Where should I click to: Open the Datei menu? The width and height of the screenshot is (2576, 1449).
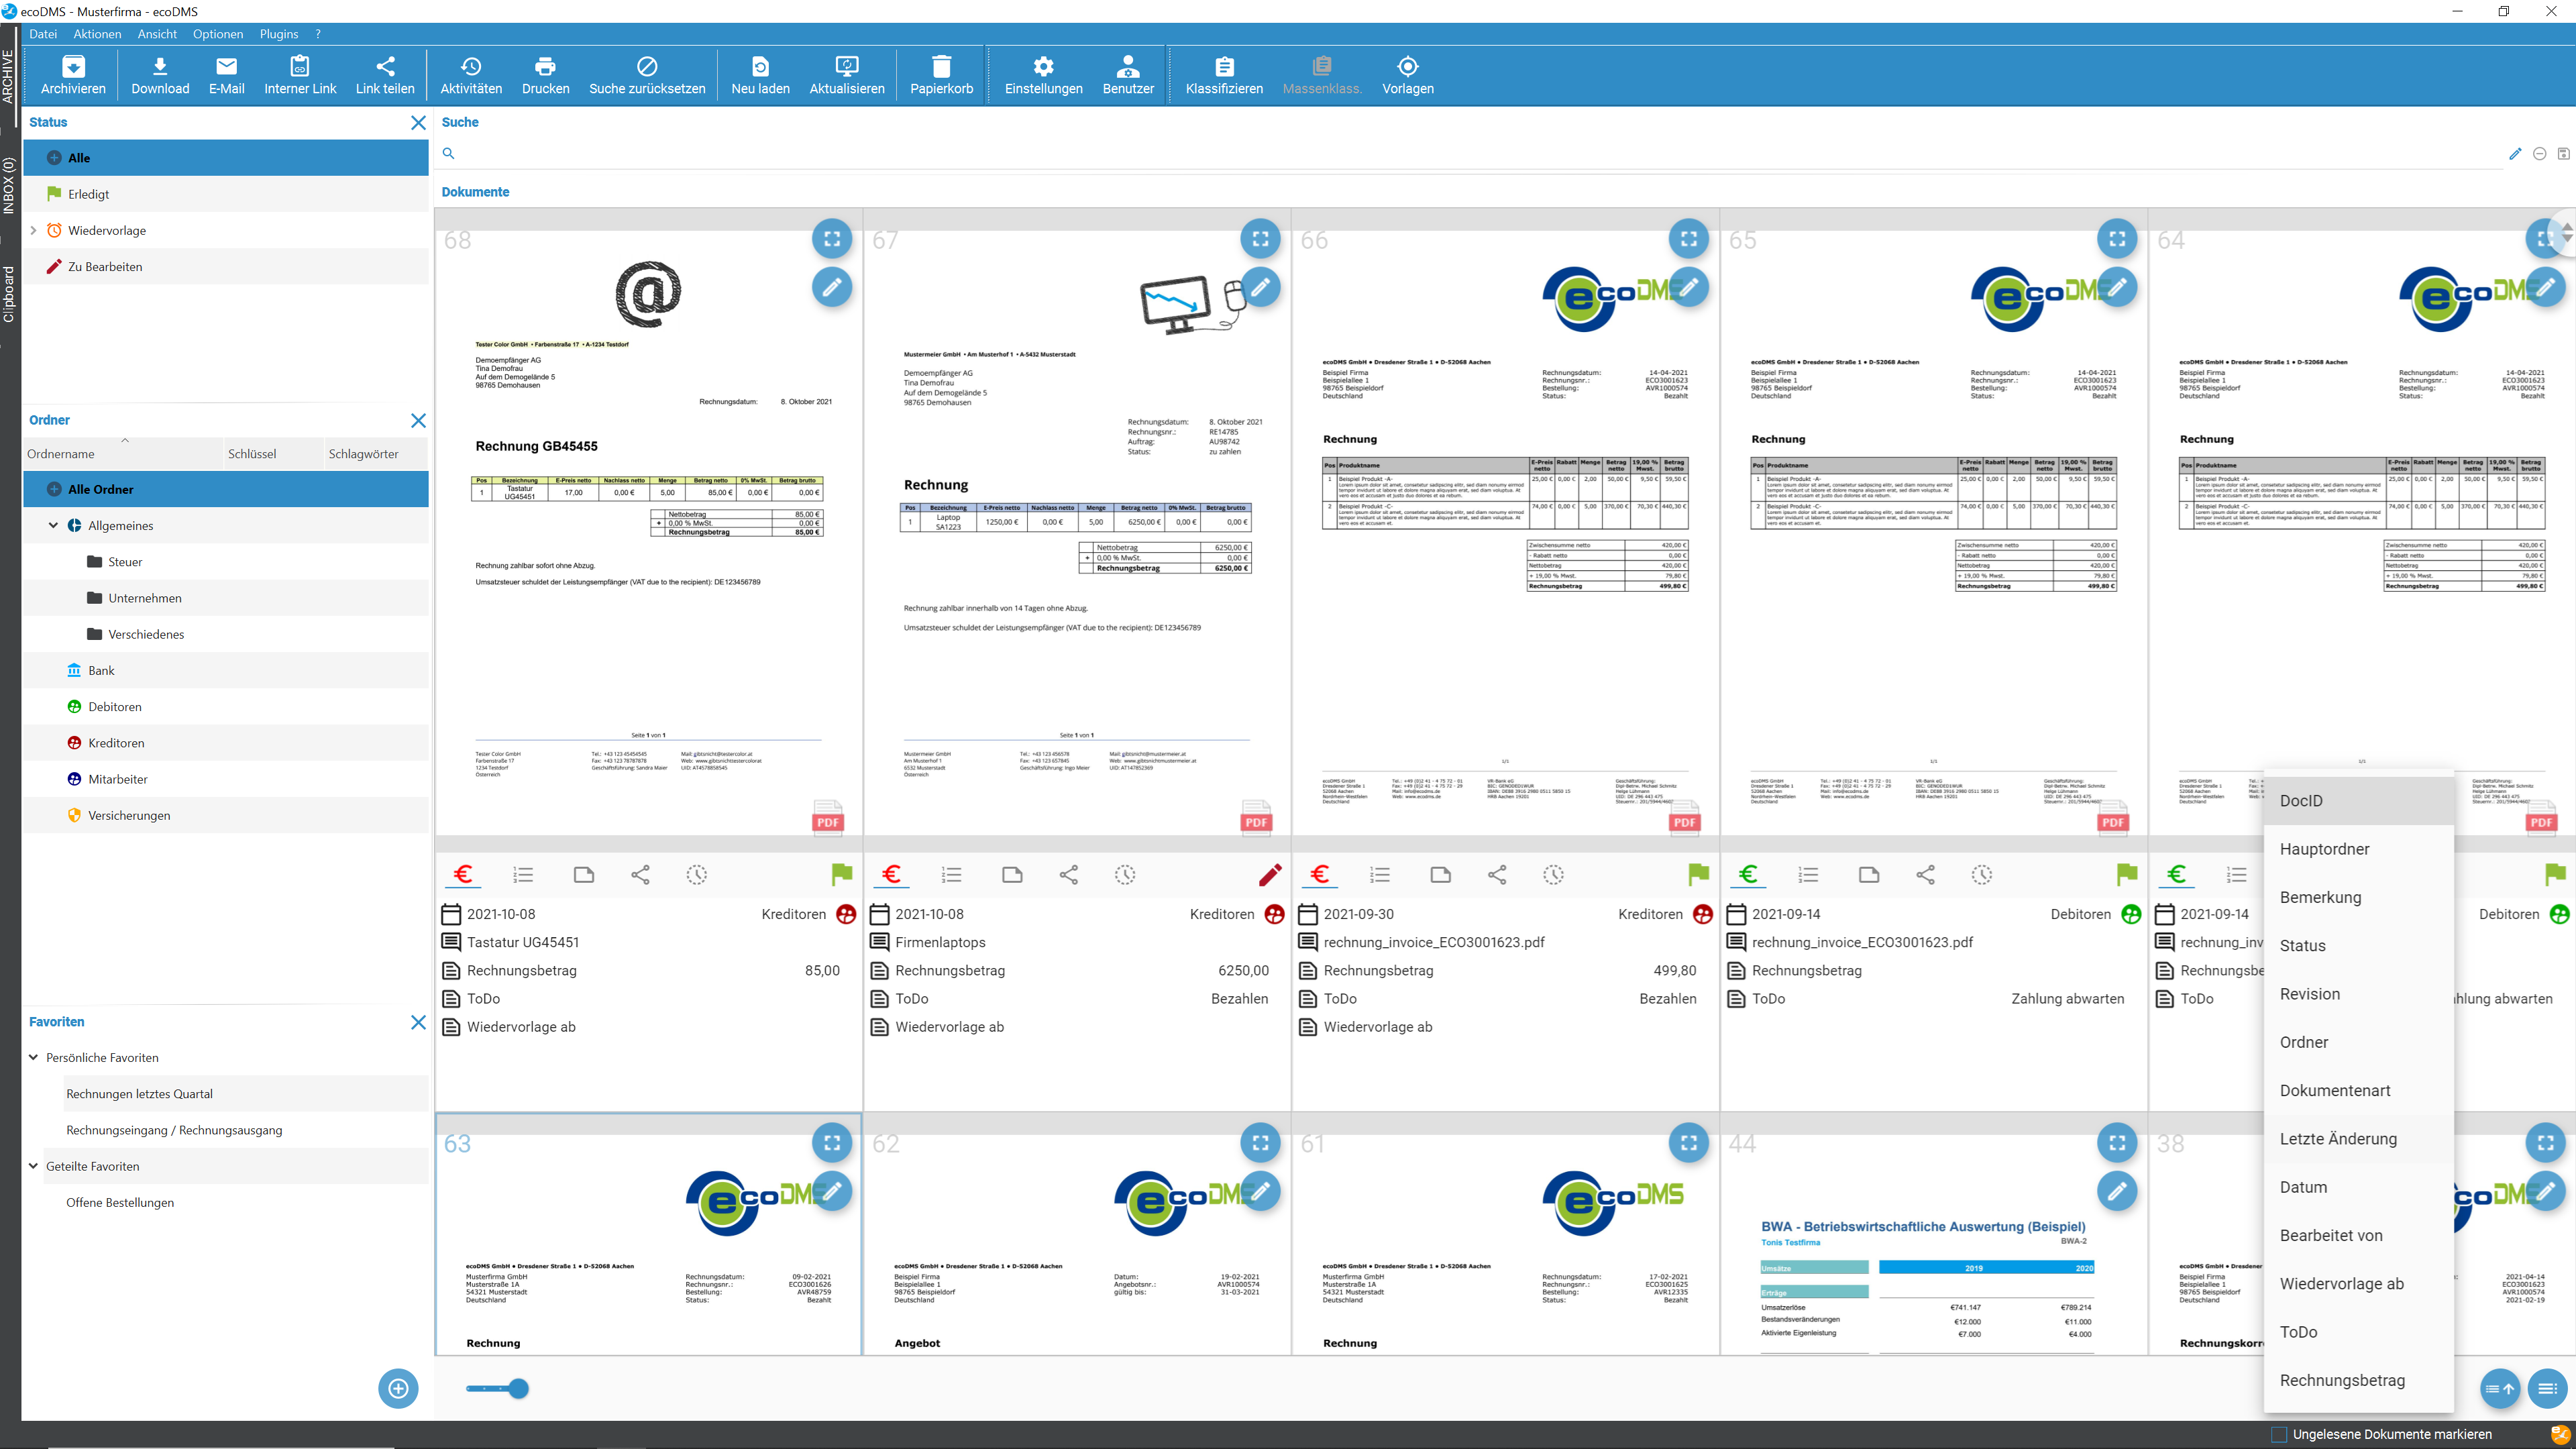pyautogui.click(x=43, y=34)
